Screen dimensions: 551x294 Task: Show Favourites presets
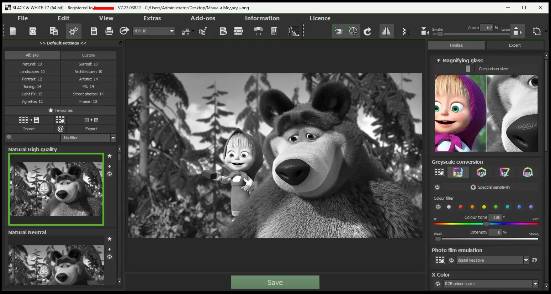coord(60,110)
